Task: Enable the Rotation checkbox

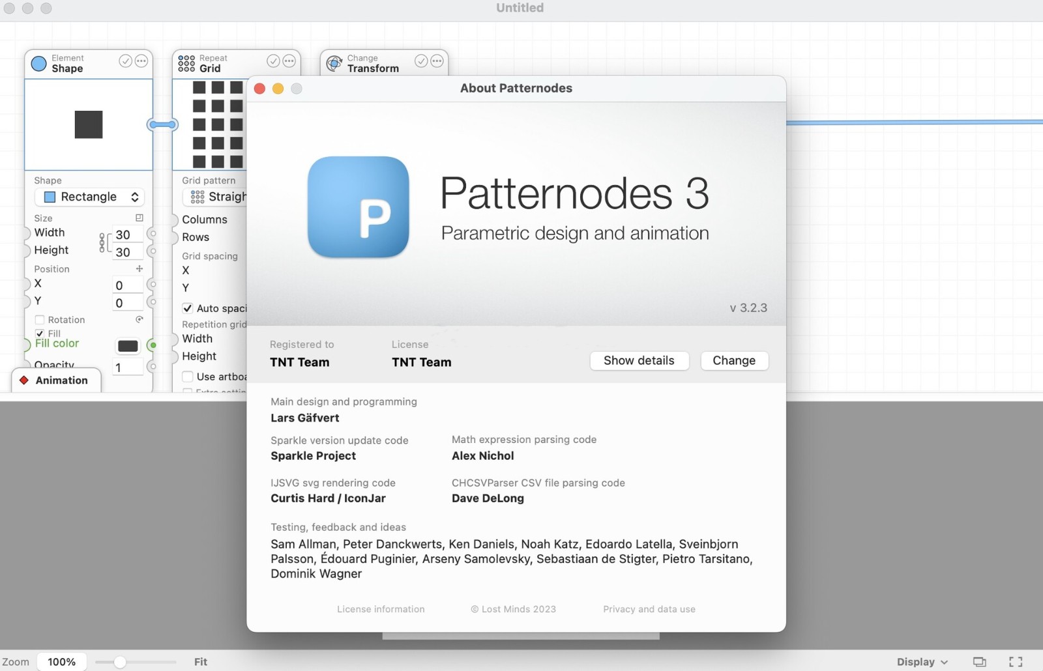Action: (x=40, y=320)
